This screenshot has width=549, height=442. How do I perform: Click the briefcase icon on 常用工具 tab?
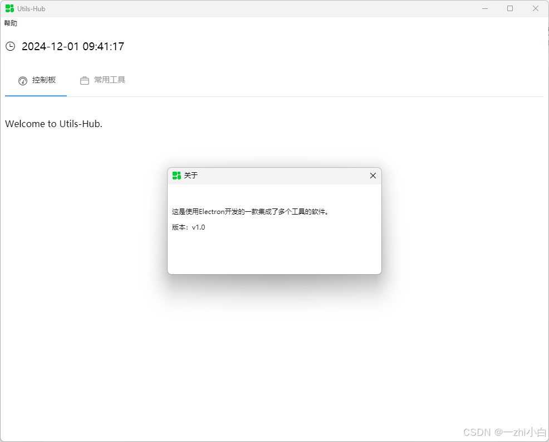click(85, 81)
